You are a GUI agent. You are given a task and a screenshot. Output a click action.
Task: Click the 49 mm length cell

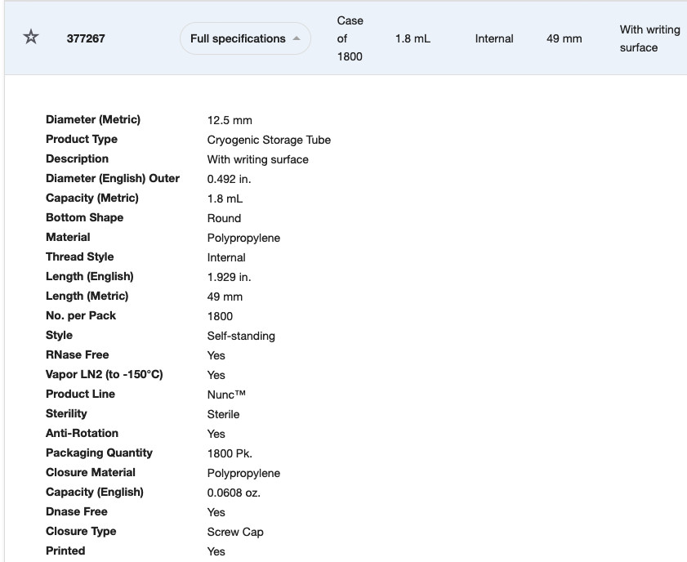564,38
